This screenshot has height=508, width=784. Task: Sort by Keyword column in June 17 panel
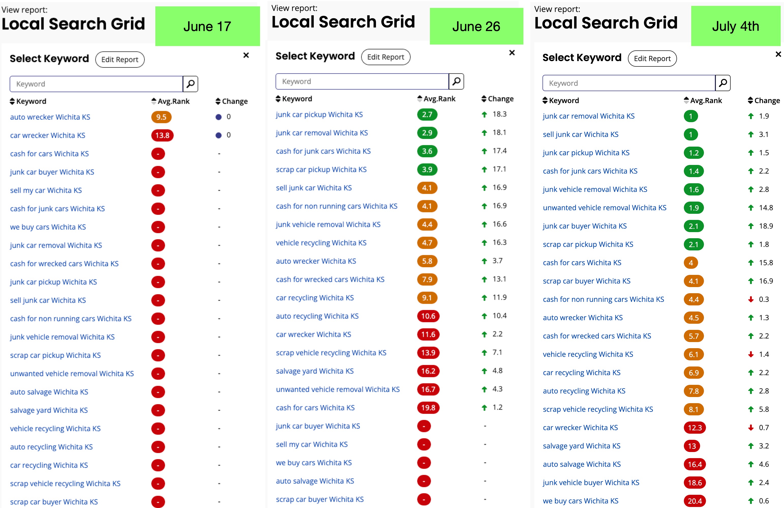point(28,101)
